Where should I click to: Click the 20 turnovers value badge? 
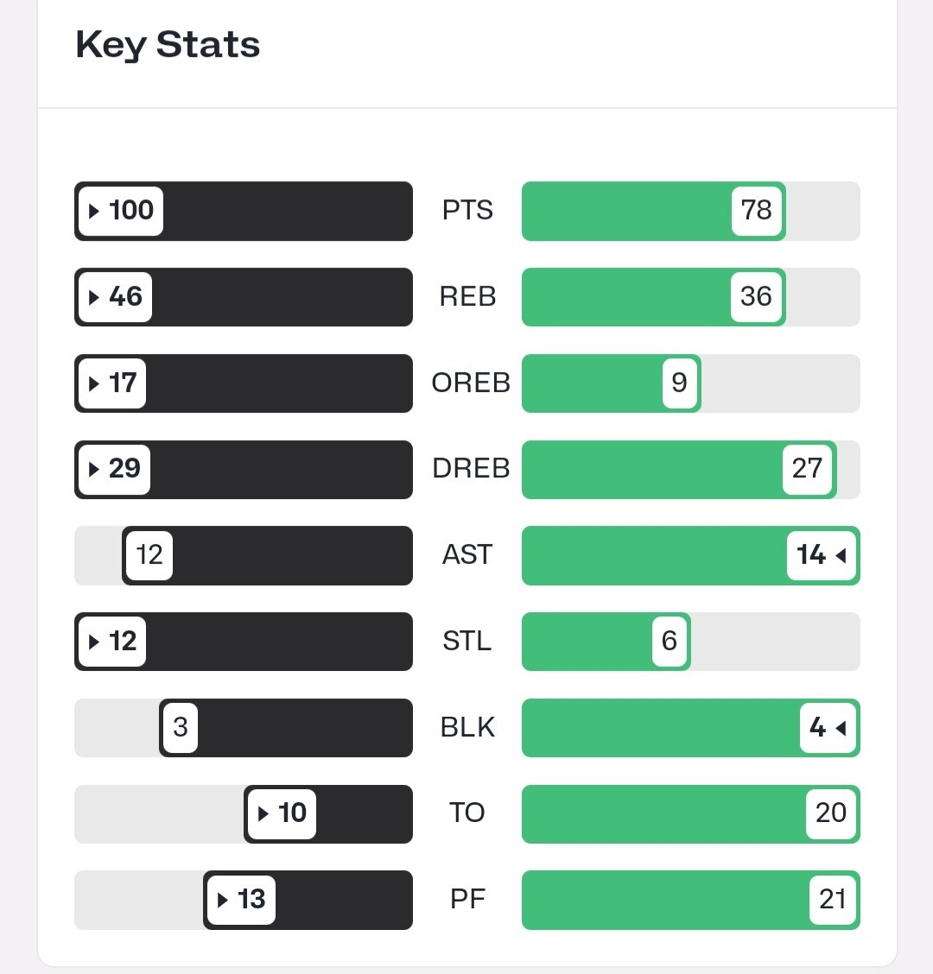pos(830,813)
